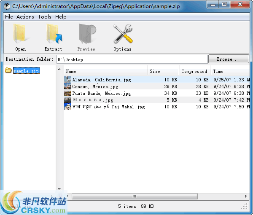Click the 4 KB compressed cell

coord(203,100)
